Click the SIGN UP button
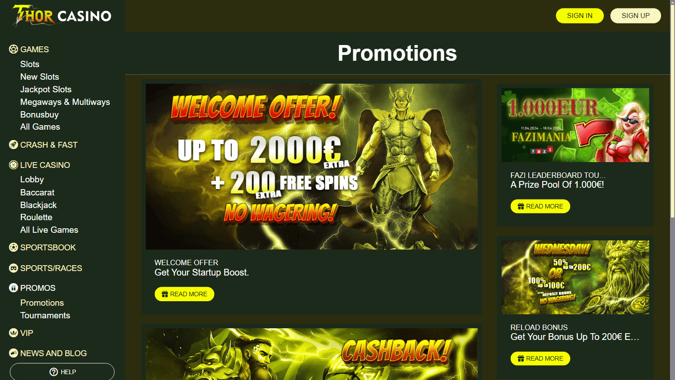Viewport: 675px width, 380px height. [635, 16]
